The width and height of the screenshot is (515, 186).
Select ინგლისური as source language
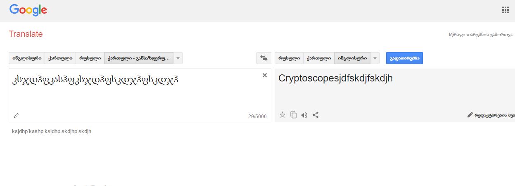(27, 58)
